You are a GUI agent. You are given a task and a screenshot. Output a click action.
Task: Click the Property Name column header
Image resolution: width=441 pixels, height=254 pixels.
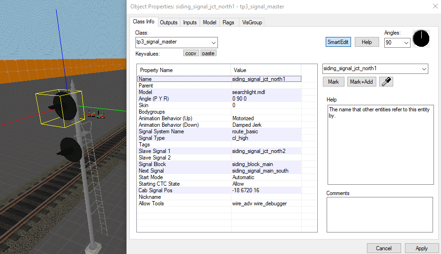[x=184, y=70]
